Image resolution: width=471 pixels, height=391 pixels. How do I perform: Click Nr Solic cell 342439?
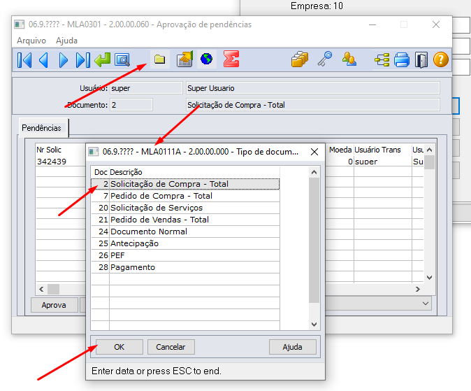tap(60, 162)
